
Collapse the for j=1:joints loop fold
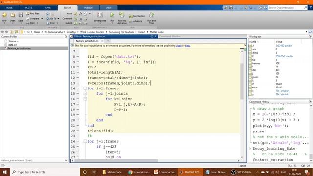85,93
